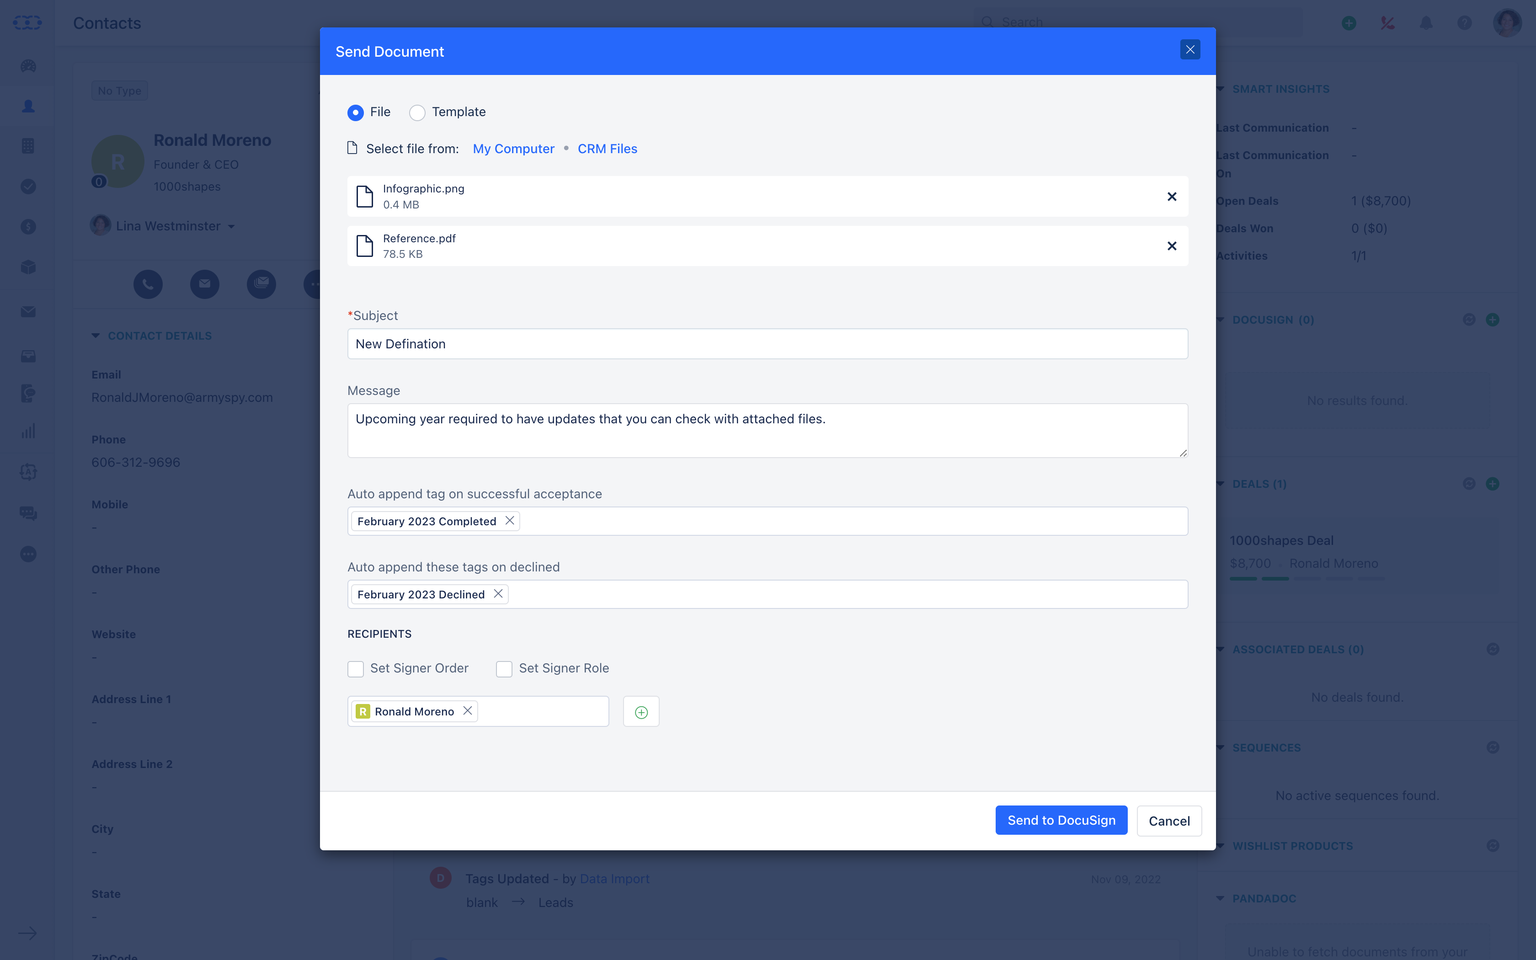Collapse the PandaDoc section
The width and height of the screenshot is (1536, 960).
tap(1221, 898)
